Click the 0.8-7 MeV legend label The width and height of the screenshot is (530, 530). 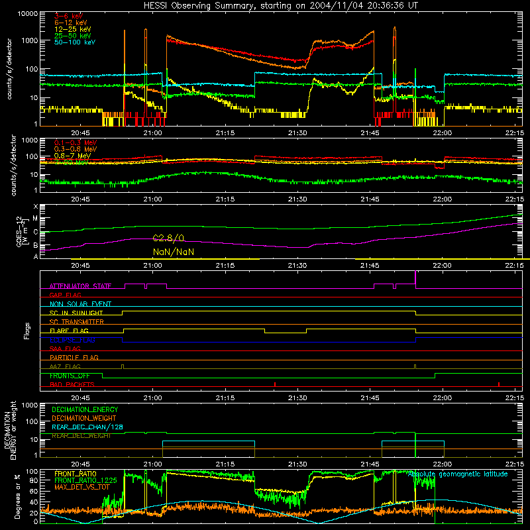click(72, 156)
